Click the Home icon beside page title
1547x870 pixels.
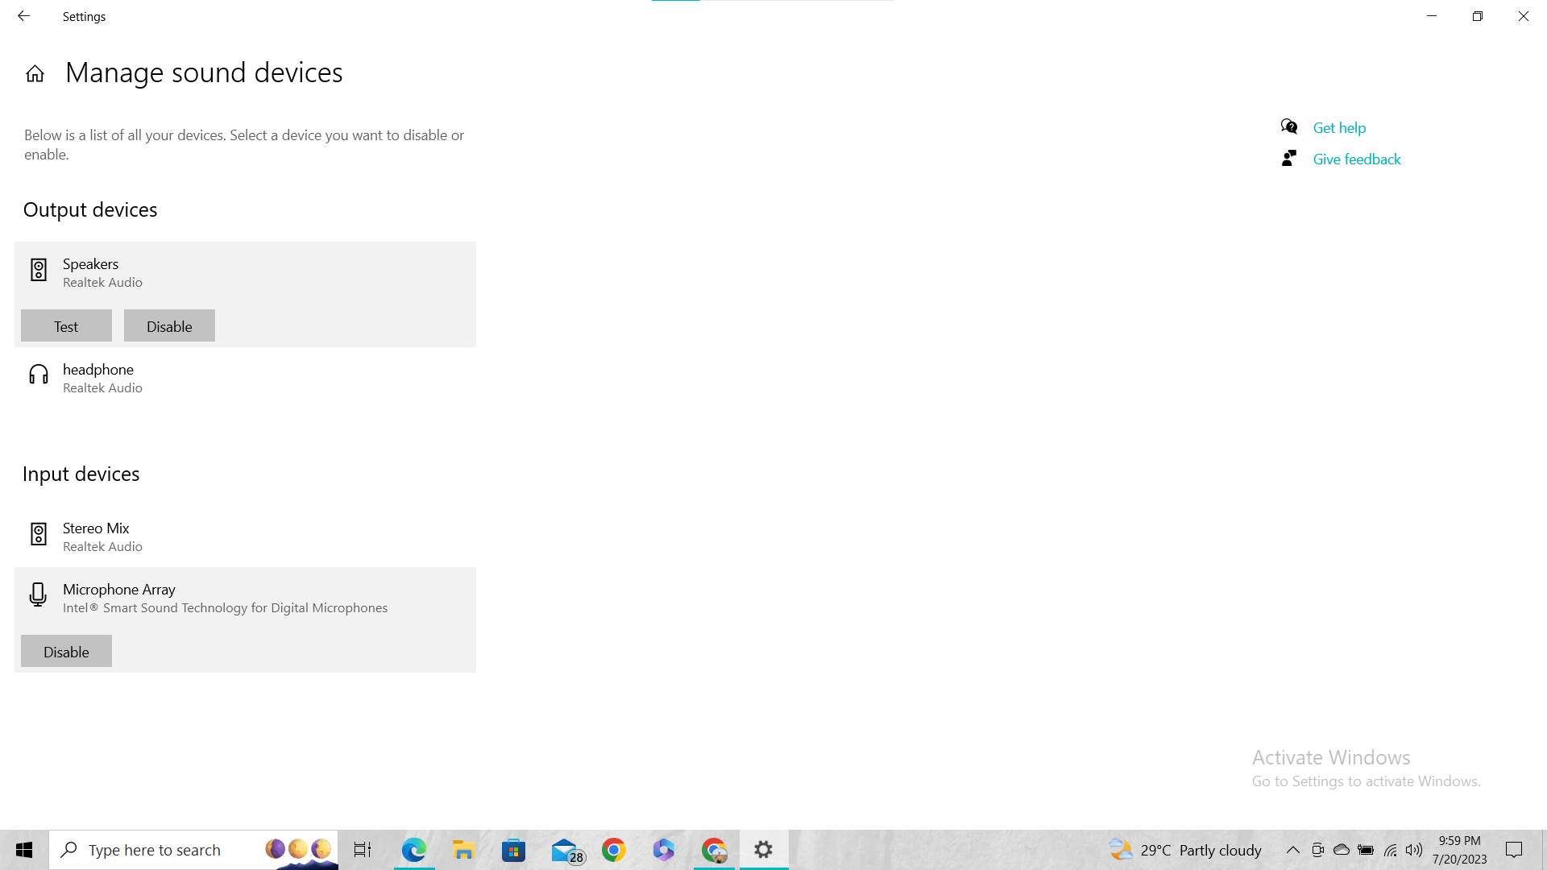click(x=35, y=73)
